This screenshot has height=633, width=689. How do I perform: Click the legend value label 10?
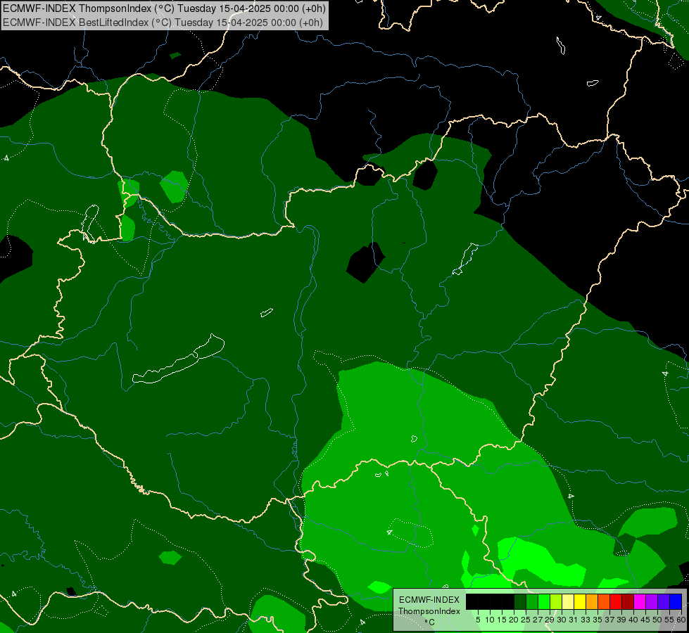pyautogui.click(x=490, y=620)
